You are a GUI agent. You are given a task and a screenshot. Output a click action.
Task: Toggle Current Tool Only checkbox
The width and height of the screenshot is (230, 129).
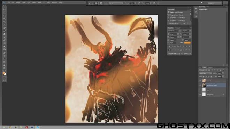click(168, 23)
